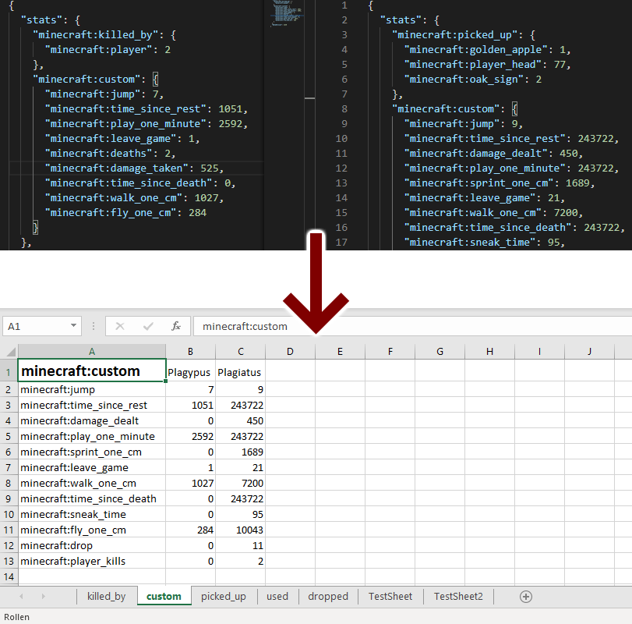This screenshot has height=624, width=632.
Task: Click the Name Box showing A1
Action: point(42,326)
